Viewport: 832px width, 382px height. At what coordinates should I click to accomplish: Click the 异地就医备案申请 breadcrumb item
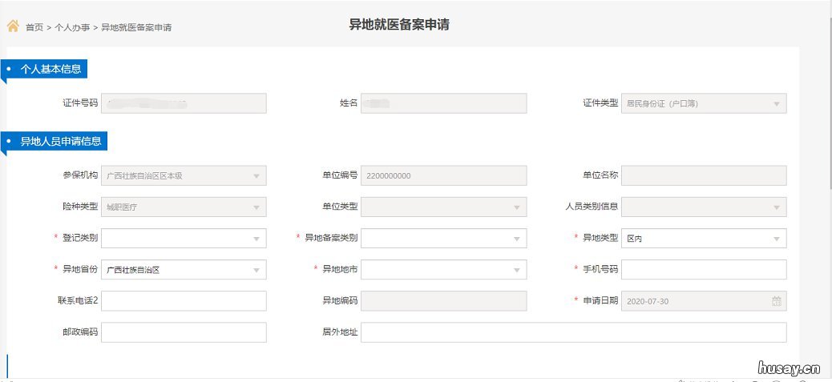[x=136, y=27]
